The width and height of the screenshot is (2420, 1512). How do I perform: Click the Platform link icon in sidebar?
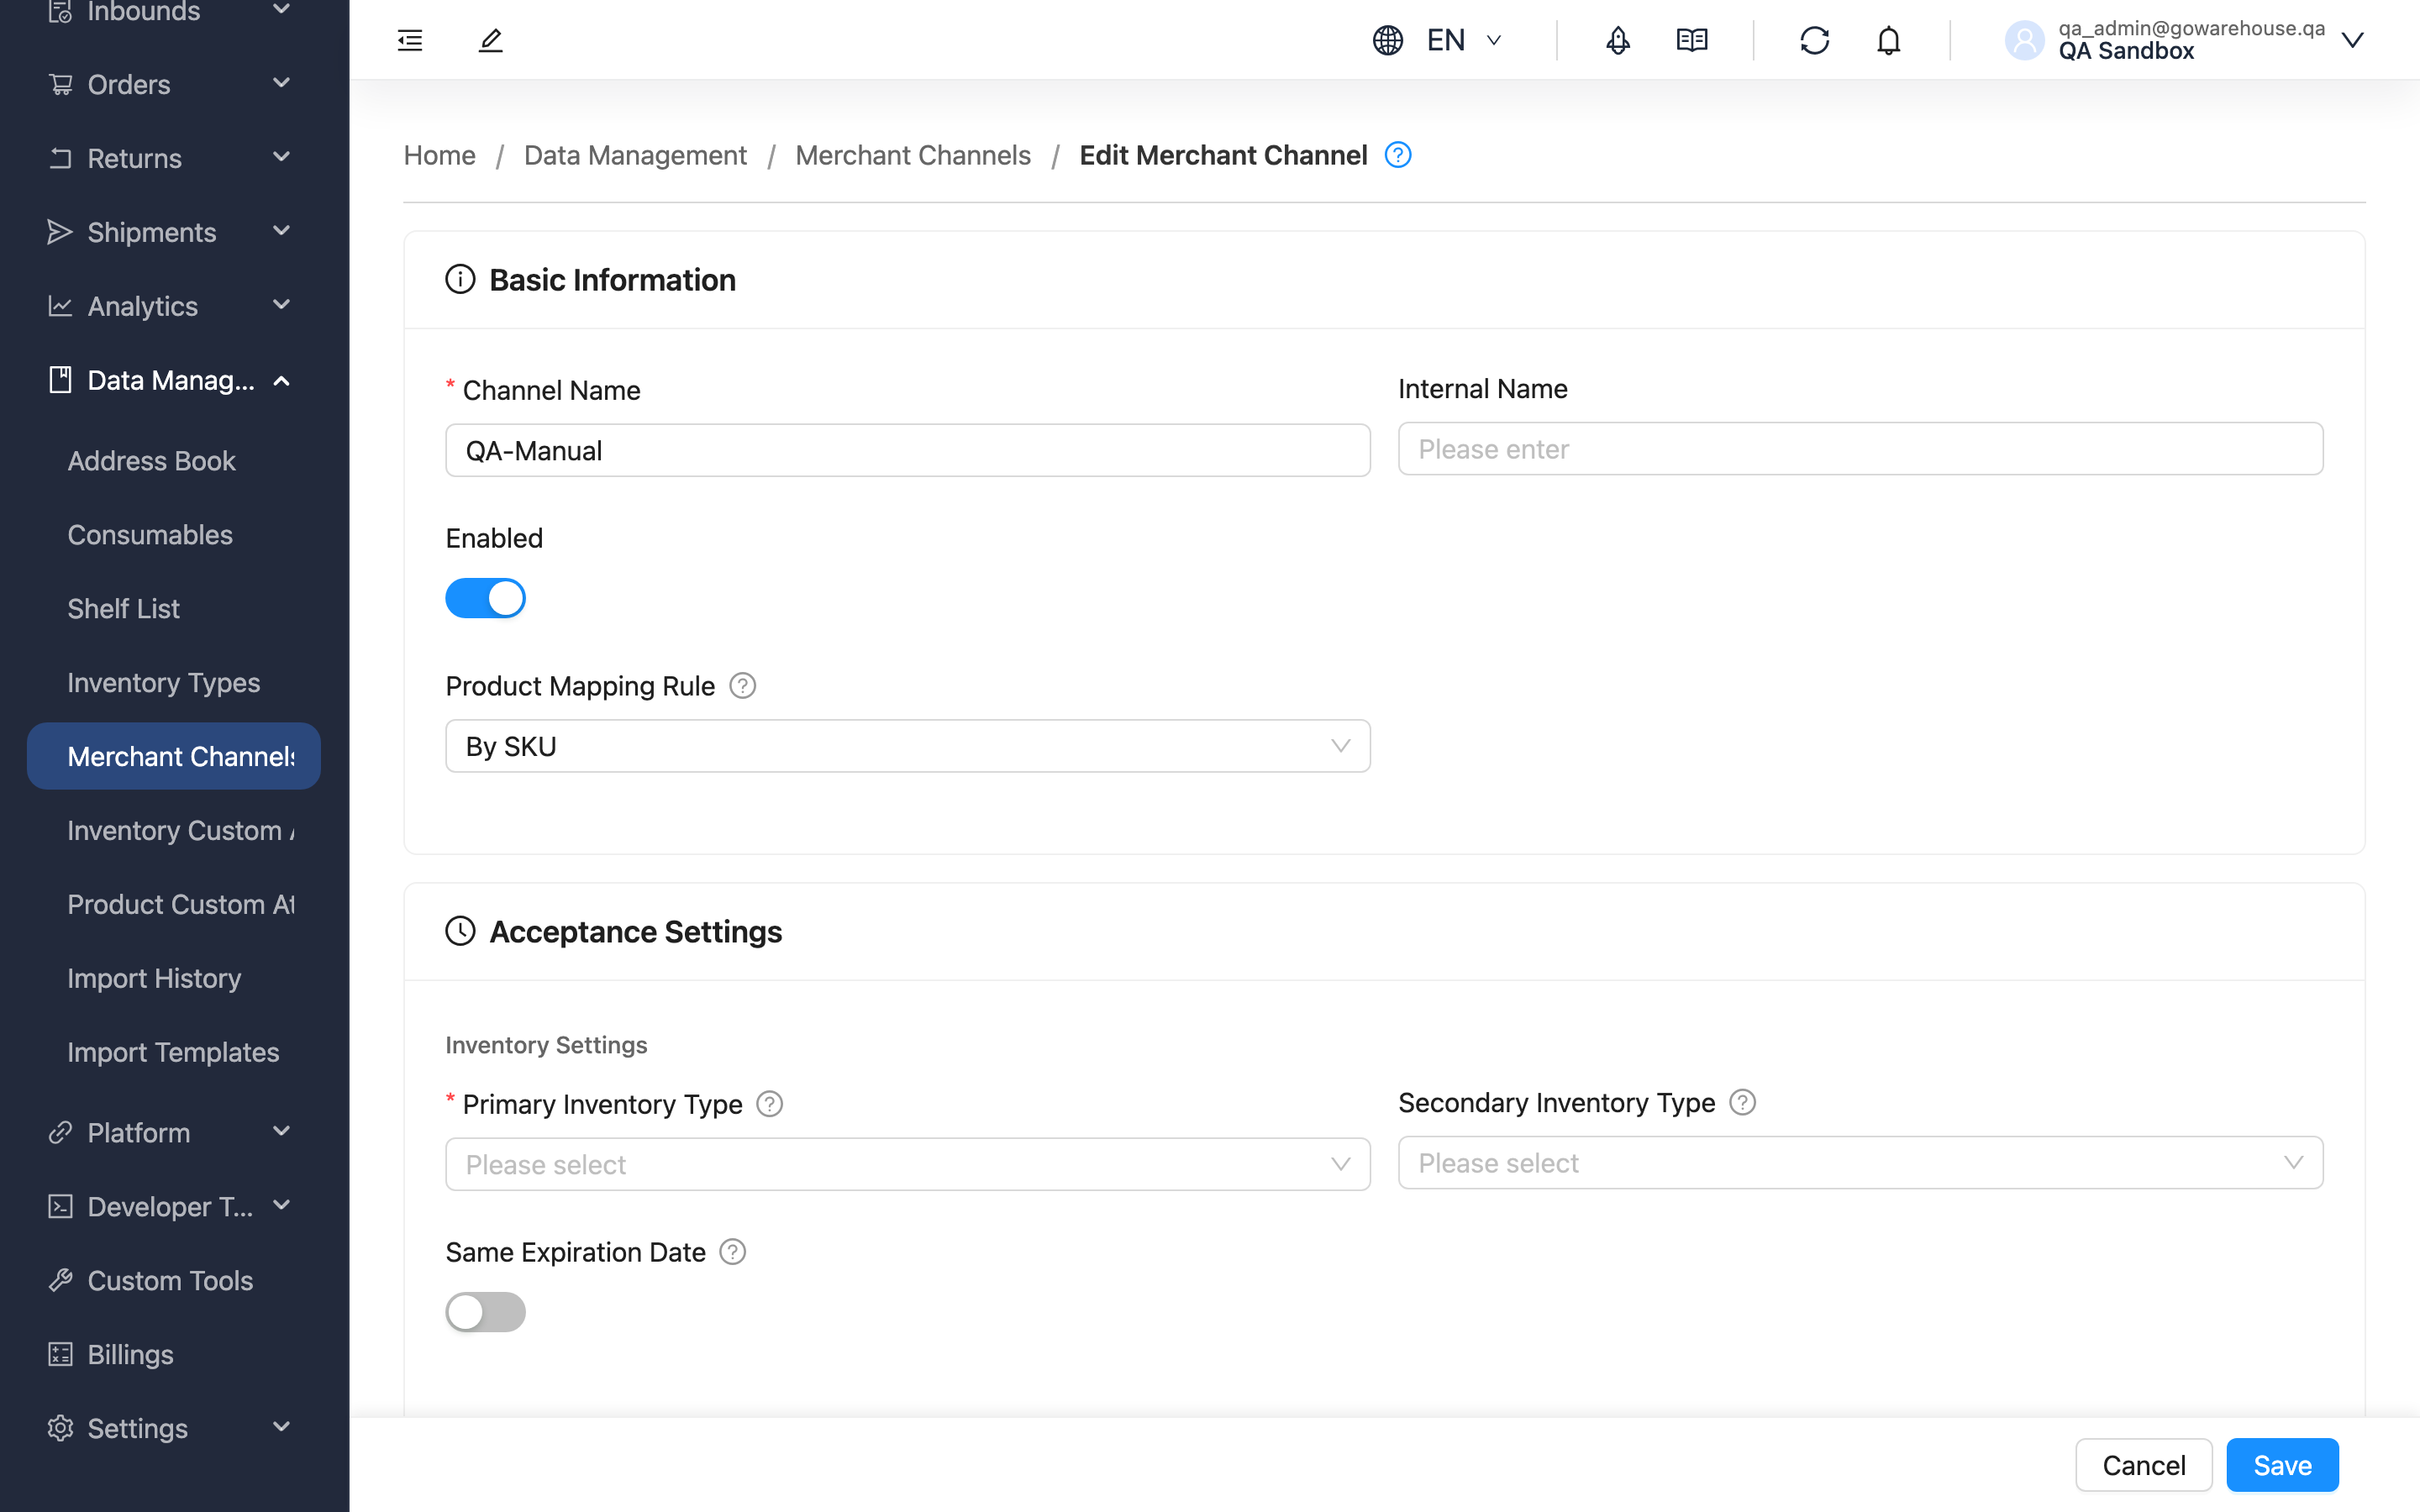[x=60, y=1132]
